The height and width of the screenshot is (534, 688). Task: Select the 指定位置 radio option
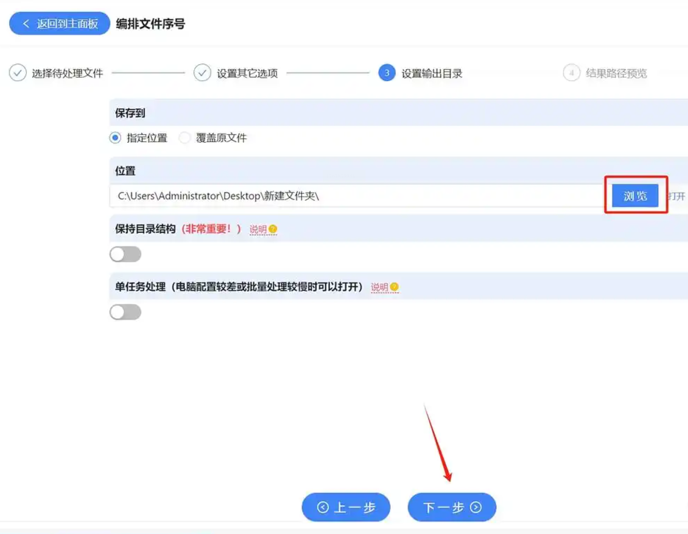coord(115,138)
